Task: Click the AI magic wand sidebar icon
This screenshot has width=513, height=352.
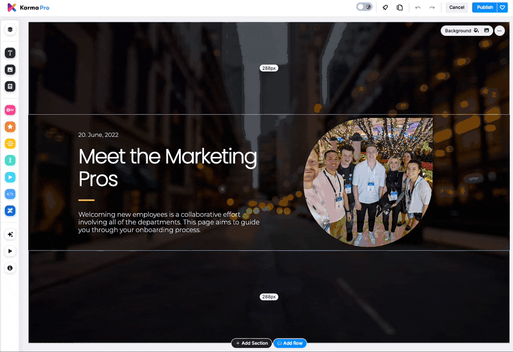Action: pos(10,234)
